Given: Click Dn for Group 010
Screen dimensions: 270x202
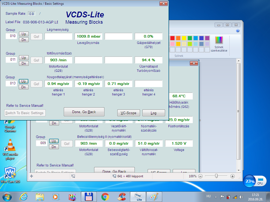Looking at the screenshot, I should [x=24, y=40].
